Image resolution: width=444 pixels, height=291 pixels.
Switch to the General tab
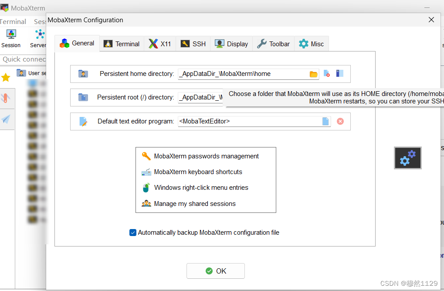[77, 43]
